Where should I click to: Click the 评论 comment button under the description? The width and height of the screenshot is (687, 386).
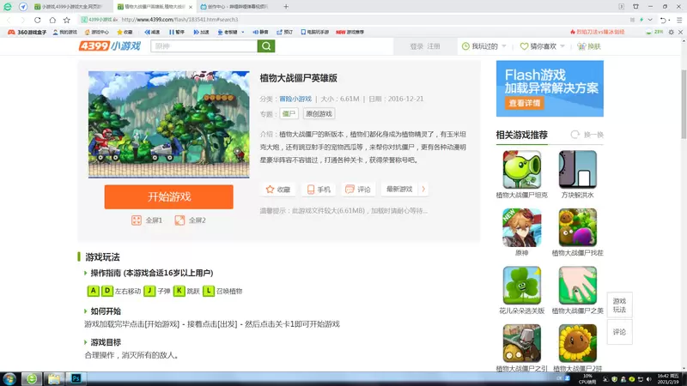(x=358, y=189)
